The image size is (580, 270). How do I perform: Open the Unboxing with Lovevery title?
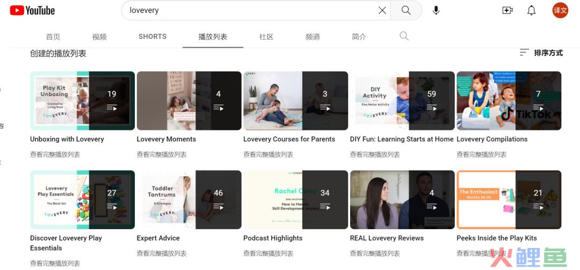[67, 139]
